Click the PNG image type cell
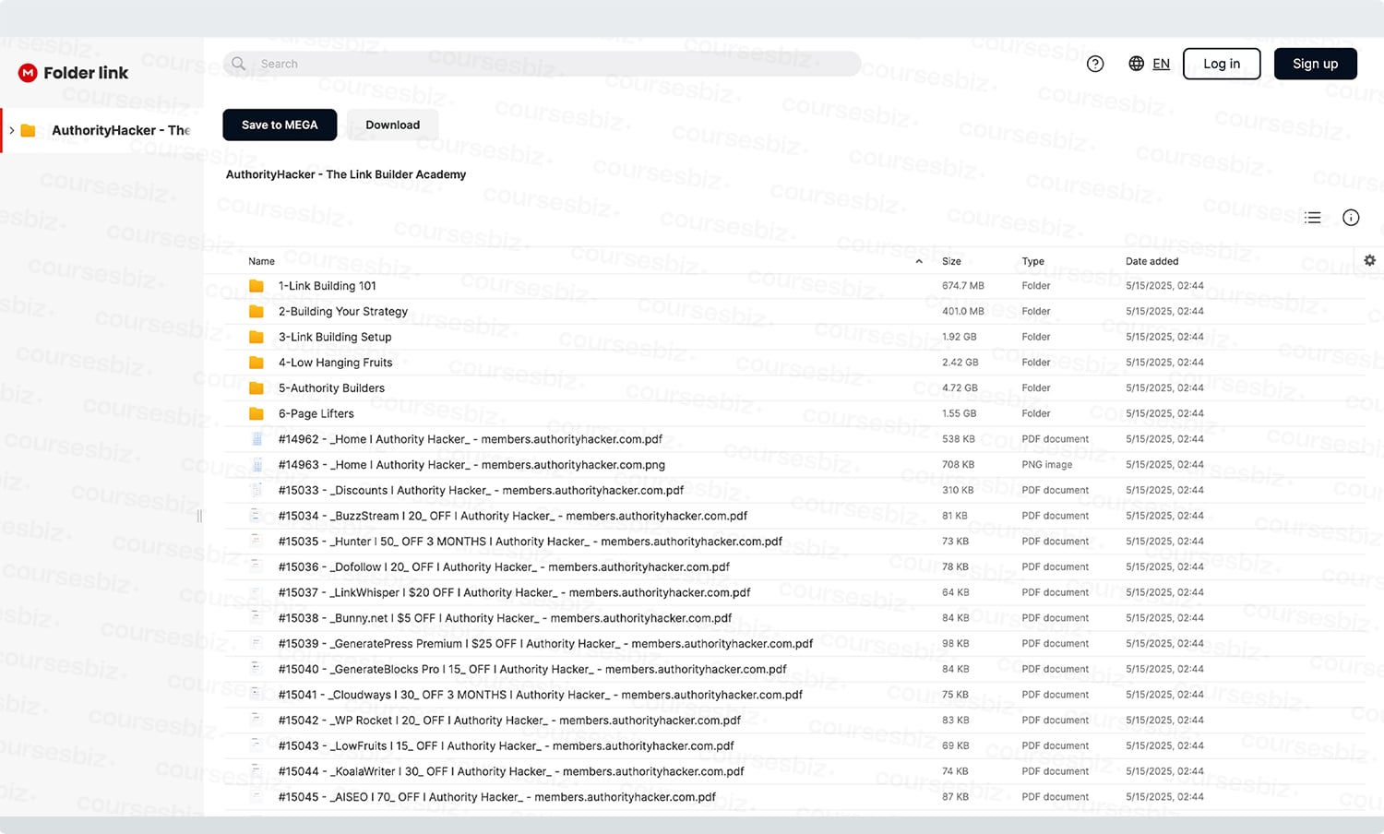The image size is (1384, 834). [x=1046, y=465]
